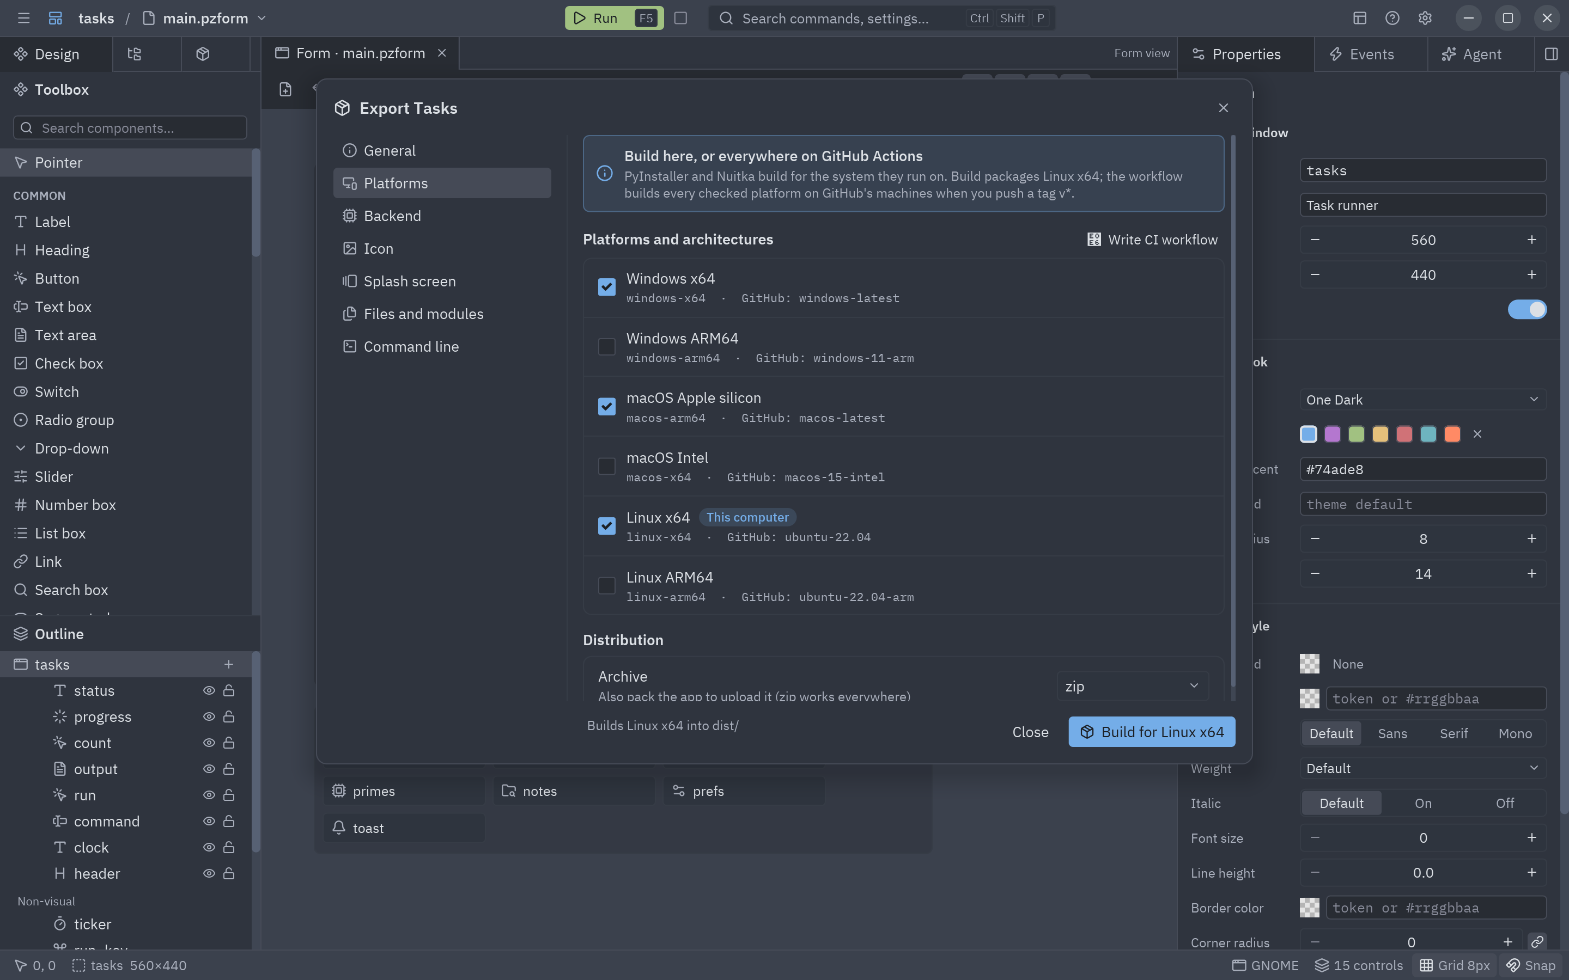Lock the status control in Outline
1569x980 pixels.
[229, 691]
